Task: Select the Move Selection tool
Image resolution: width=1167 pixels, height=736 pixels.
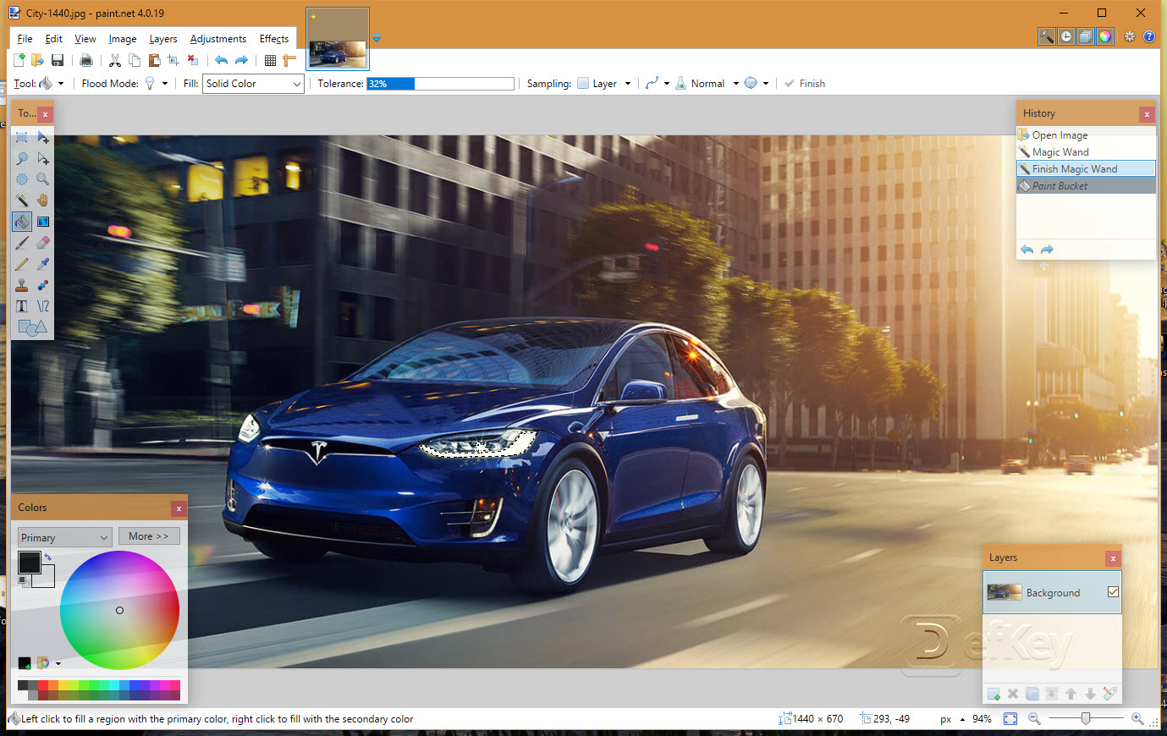Action: [x=43, y=158]
